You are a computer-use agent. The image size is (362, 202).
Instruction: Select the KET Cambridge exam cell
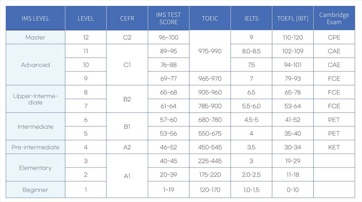[334, 147]
